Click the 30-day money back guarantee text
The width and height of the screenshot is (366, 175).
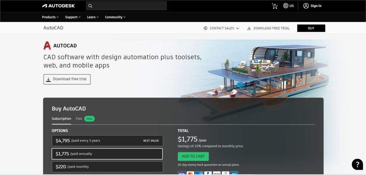click(x=208, y=165)
